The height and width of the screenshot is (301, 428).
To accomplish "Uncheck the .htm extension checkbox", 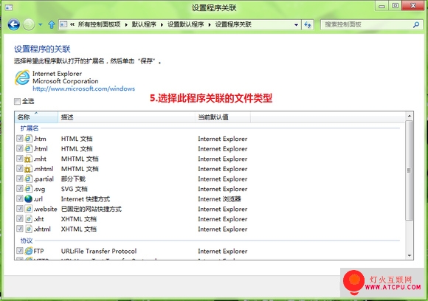I will 19,139.
